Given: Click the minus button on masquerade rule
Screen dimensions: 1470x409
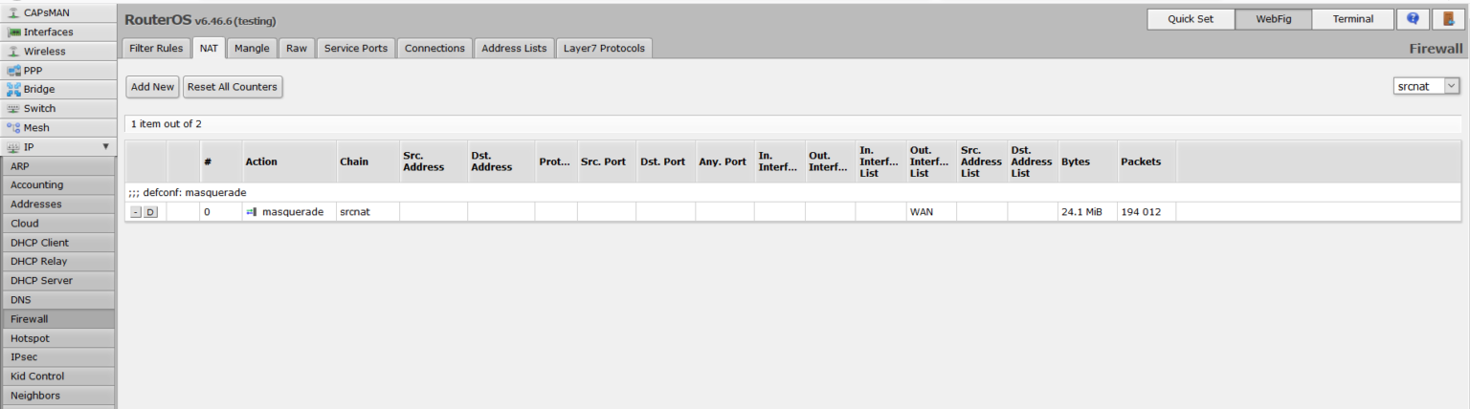Looking at the screenshot, I should pyautogui.click(x=135, y=212).
